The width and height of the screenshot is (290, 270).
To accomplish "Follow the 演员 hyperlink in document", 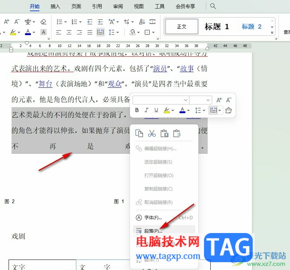I will pos(160,68).
